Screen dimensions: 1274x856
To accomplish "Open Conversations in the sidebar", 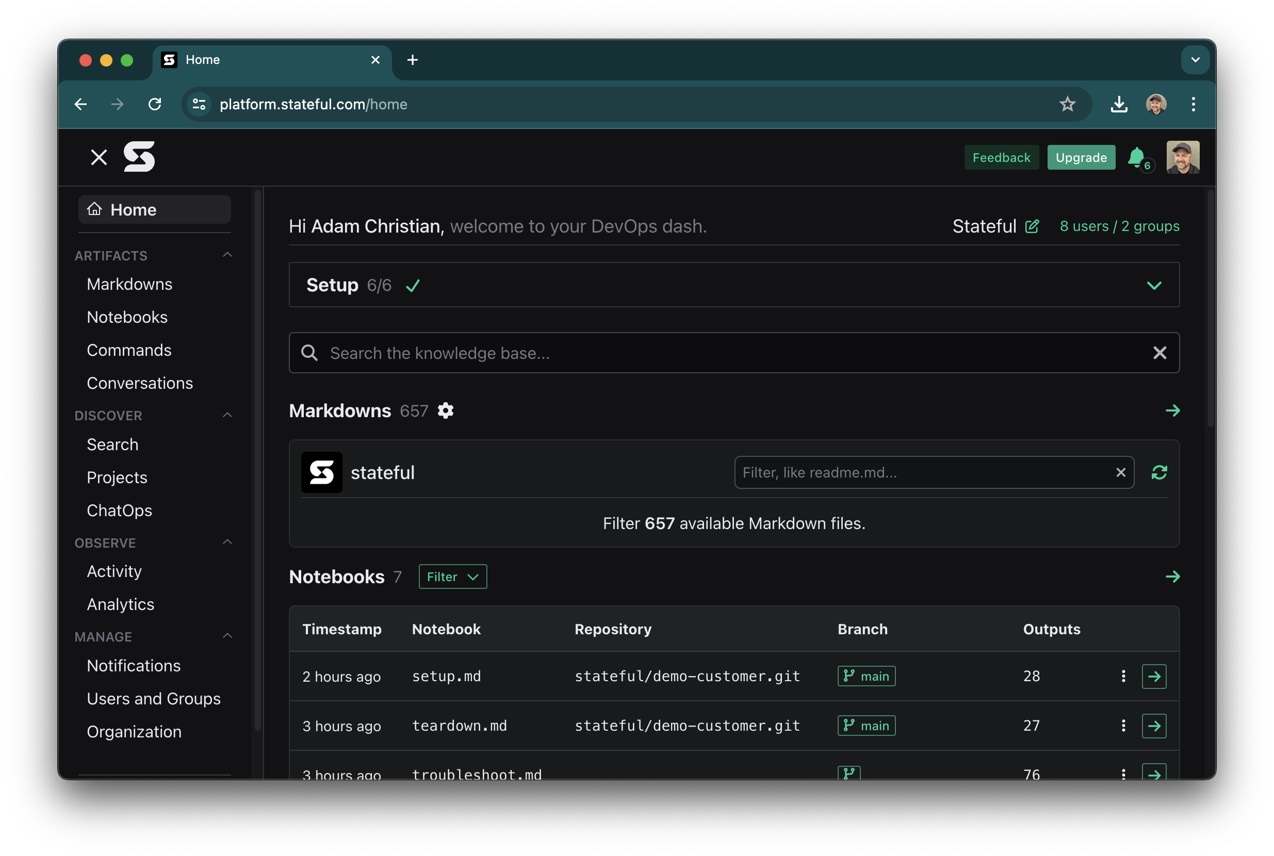I will 140,383.
